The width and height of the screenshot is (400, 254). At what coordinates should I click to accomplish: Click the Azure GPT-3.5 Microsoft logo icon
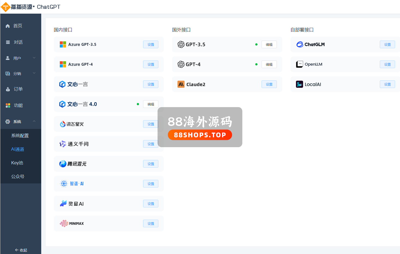[63, 44]
